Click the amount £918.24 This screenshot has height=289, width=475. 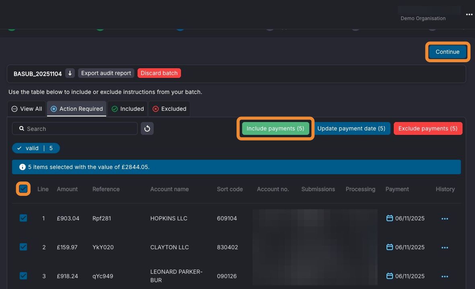[x=68, y=276]
